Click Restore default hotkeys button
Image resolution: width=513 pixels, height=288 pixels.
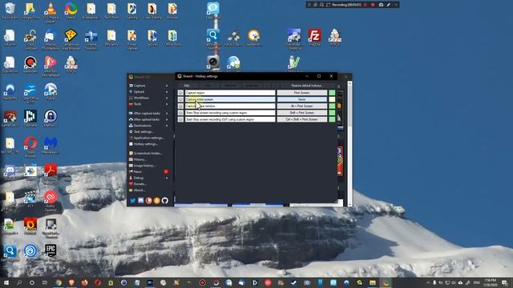pos(306,86)
